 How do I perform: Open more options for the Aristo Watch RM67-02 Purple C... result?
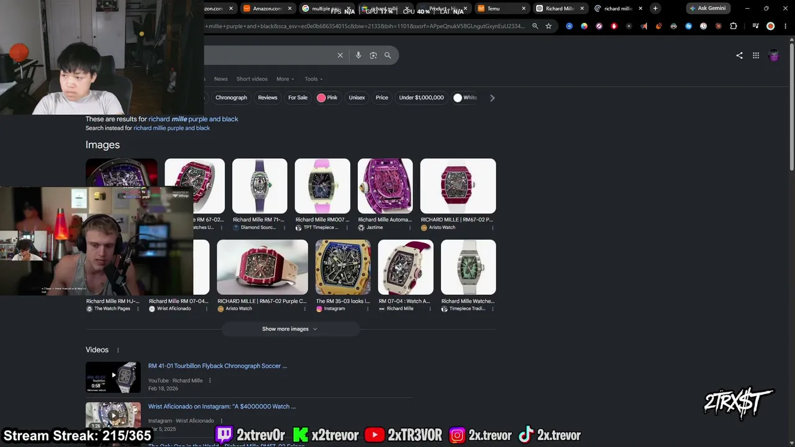[304, 309]
